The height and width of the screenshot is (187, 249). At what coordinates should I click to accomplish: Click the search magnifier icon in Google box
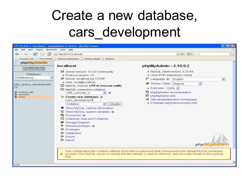pyautogui.click(x=232, y=54)
